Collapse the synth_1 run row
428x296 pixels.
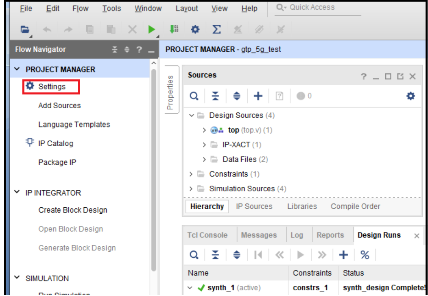190,288
